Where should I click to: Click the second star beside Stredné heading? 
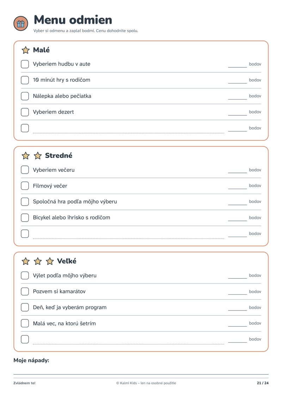tap(38, 156)
